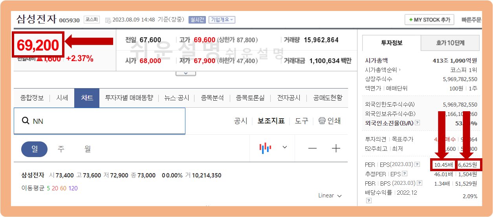
Task: Click the 인쇄 label
Action: click(334, 121)
